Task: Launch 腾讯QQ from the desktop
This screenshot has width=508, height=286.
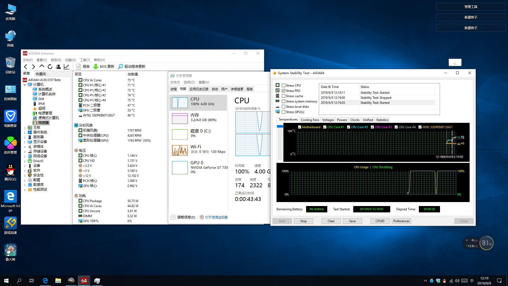Action: 11,173
